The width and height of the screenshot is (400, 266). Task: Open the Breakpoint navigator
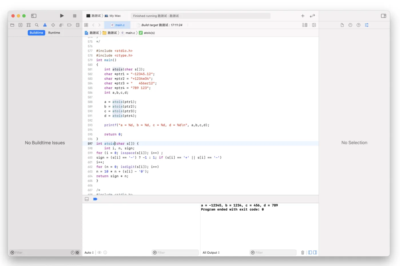click(x=69, y=25)
